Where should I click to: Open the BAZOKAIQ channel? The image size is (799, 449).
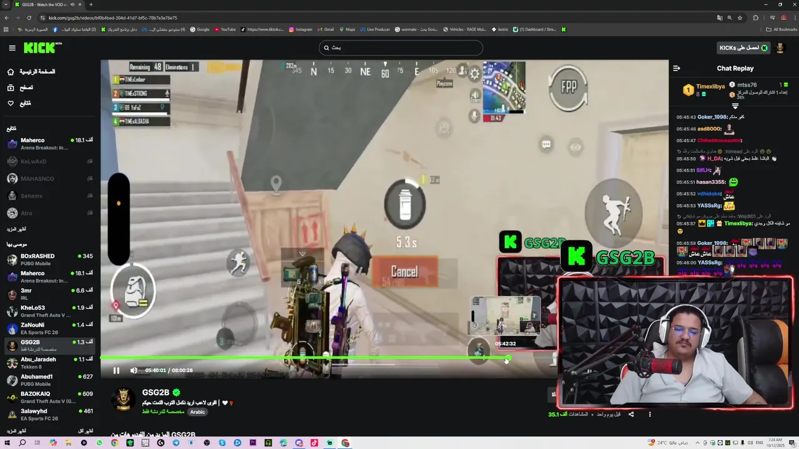coord(50,397)
